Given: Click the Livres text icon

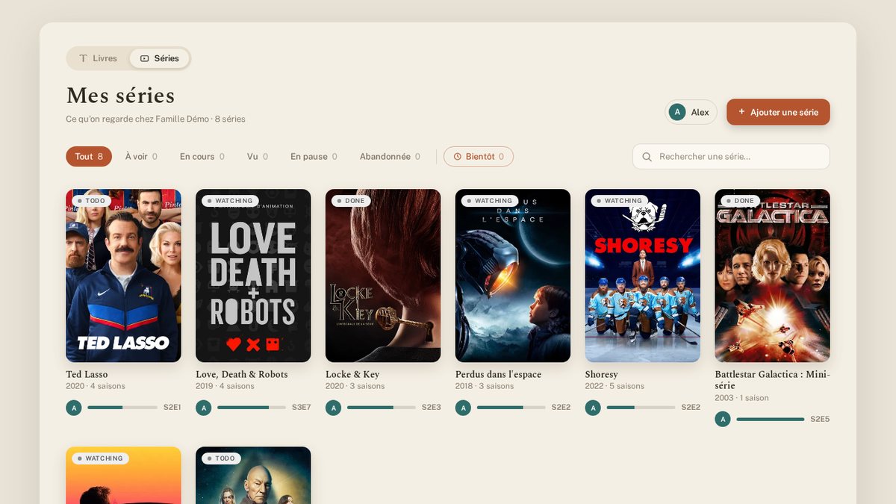Looking at the screenshot, I should coord(83,58).
